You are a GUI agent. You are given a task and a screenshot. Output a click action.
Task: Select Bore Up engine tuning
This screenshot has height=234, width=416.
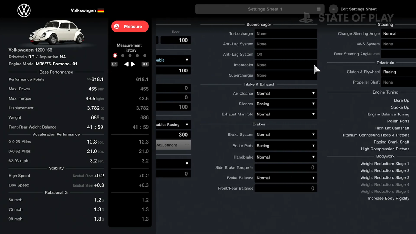(401, 100)
